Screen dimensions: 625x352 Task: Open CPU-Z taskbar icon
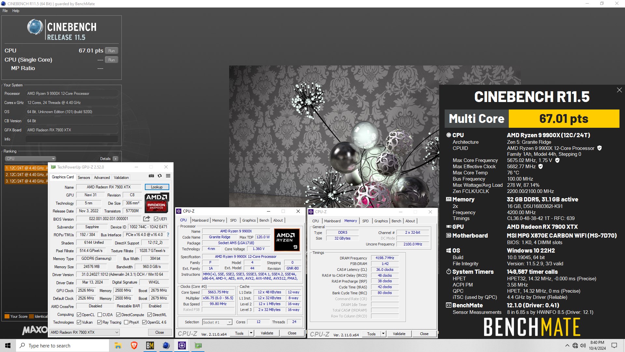point(182,345)
